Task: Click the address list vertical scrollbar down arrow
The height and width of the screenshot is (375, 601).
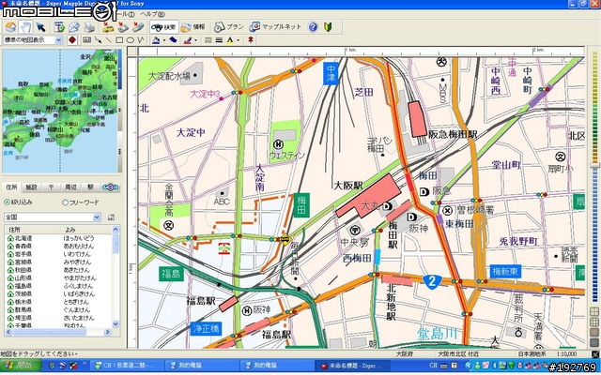Action: 116,324
